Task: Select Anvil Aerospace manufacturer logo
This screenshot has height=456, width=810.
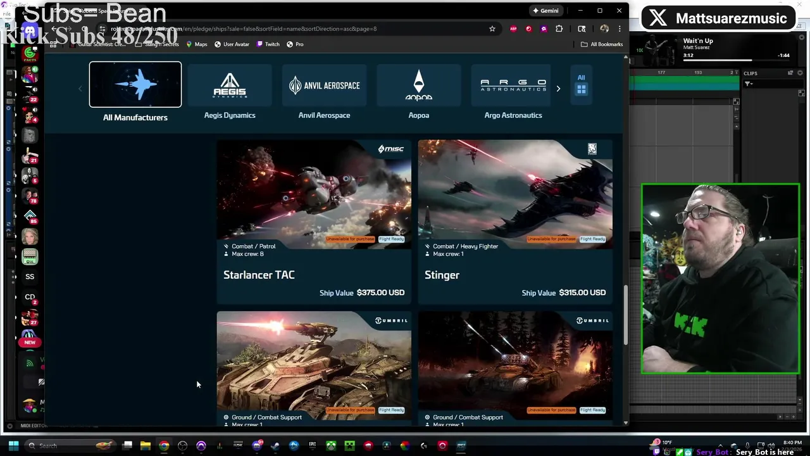Action: [x=324, y=85]
